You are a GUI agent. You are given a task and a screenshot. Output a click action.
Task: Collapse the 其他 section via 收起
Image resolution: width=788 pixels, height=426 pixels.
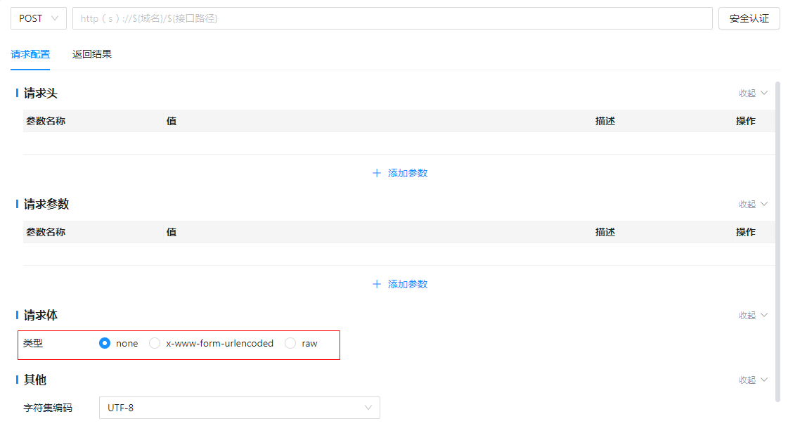(754, 380)
